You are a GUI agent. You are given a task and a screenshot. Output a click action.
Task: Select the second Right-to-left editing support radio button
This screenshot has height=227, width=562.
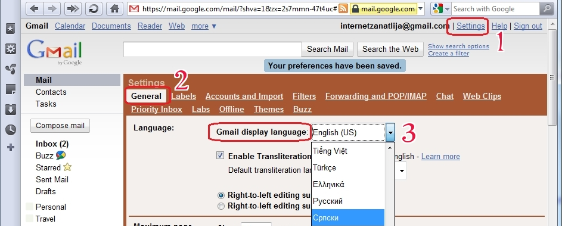221,206
